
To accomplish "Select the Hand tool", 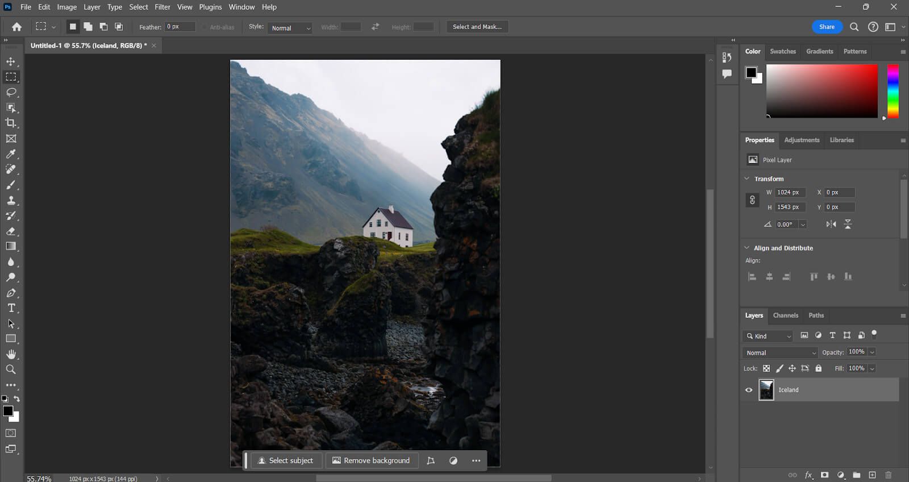I will point(11,354).
